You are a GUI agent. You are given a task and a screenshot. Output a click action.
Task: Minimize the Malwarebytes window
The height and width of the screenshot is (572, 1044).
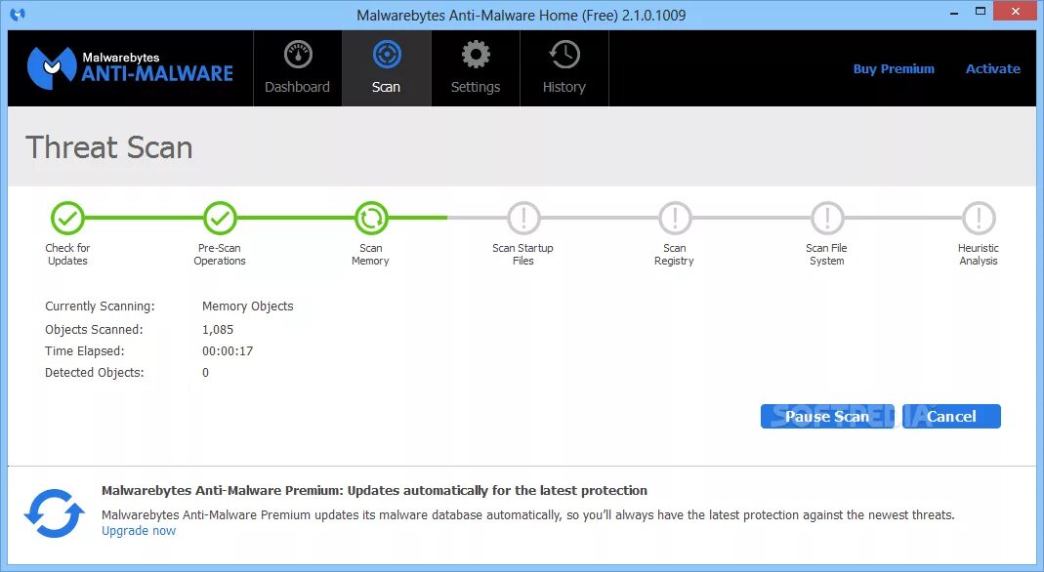(954, 12)
